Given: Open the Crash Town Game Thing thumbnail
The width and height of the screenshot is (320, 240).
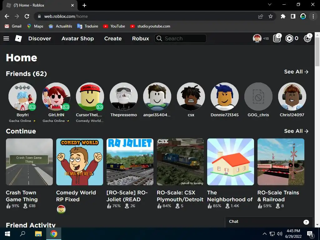Looking at the screenshot, I should click(29, 162).
